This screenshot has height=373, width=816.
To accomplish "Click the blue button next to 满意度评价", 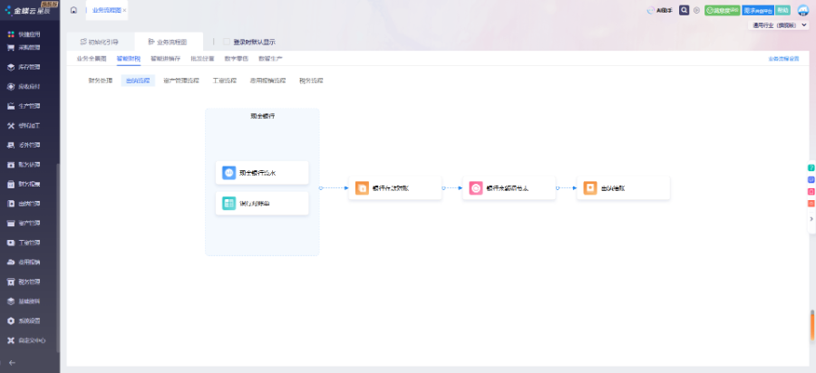I will pyautogui.click(x=759, y=10).
